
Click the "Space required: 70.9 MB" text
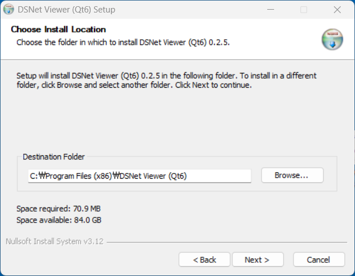pos(59,209)
